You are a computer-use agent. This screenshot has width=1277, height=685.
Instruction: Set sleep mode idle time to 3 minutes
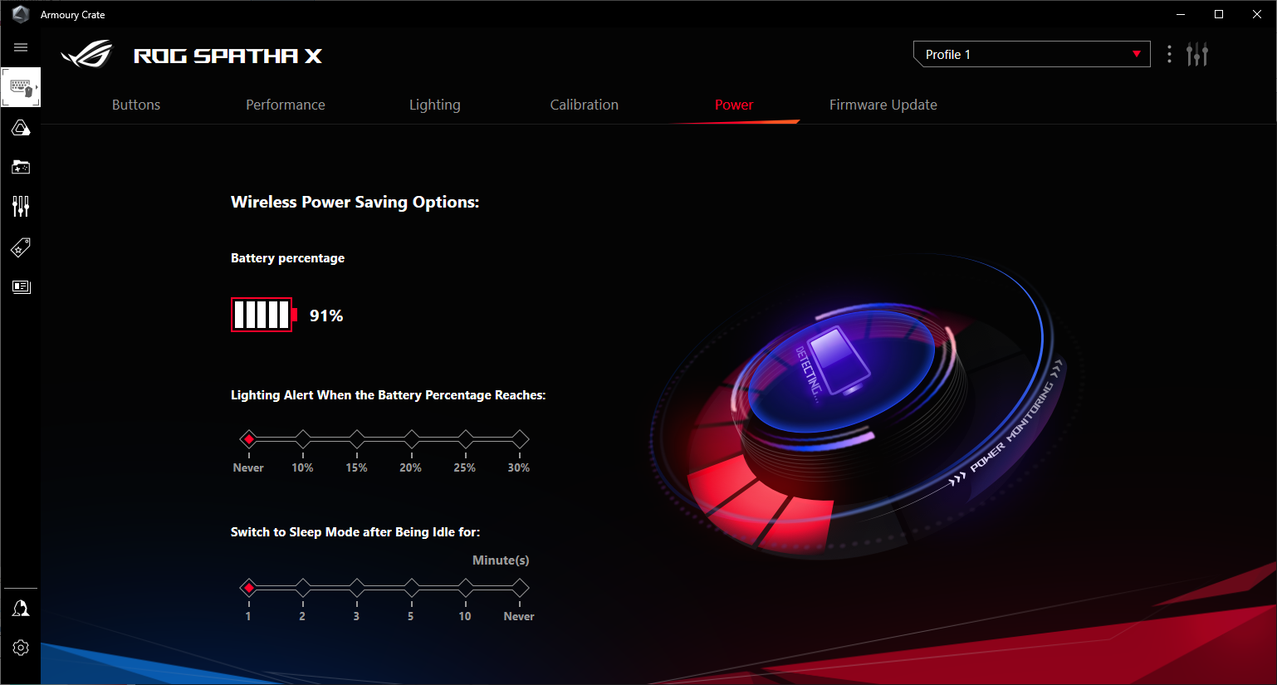357,587
